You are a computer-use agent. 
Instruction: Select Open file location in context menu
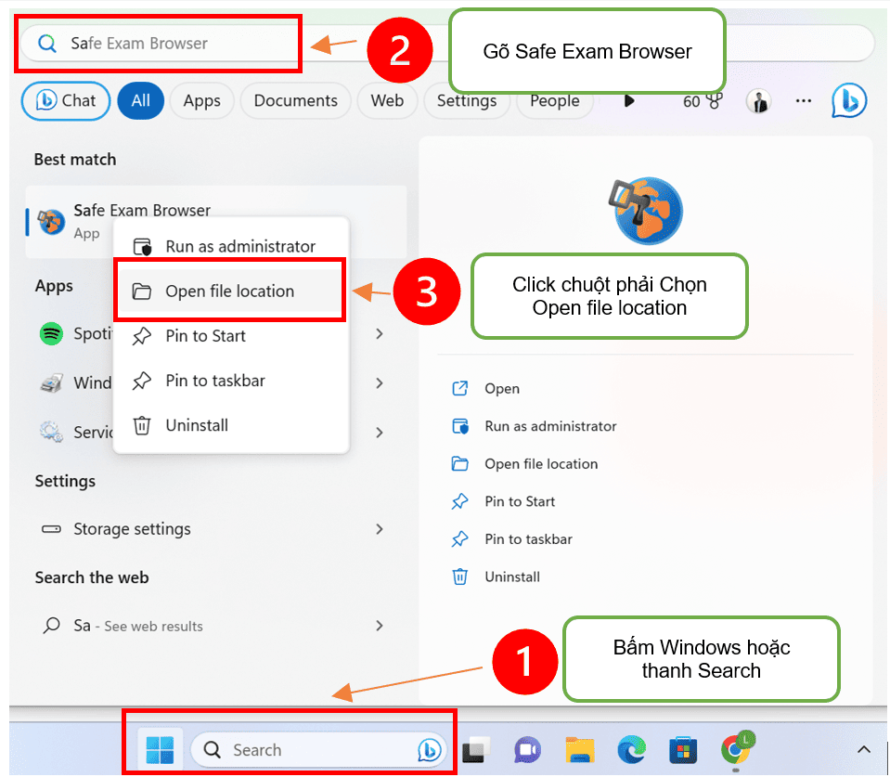click(x=229, y=291)
